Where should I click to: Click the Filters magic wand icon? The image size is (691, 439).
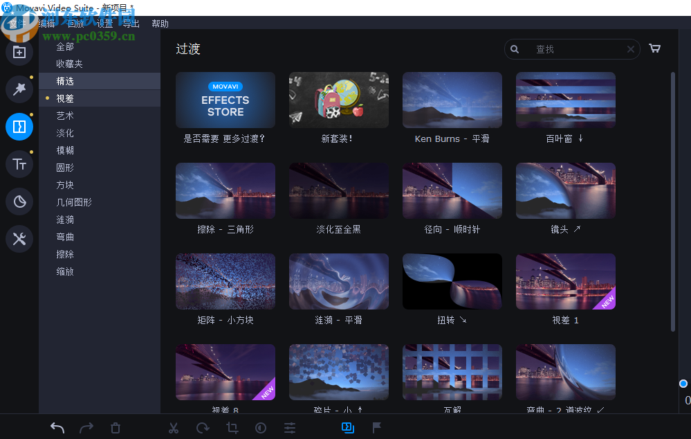click(x=19, y=89)
